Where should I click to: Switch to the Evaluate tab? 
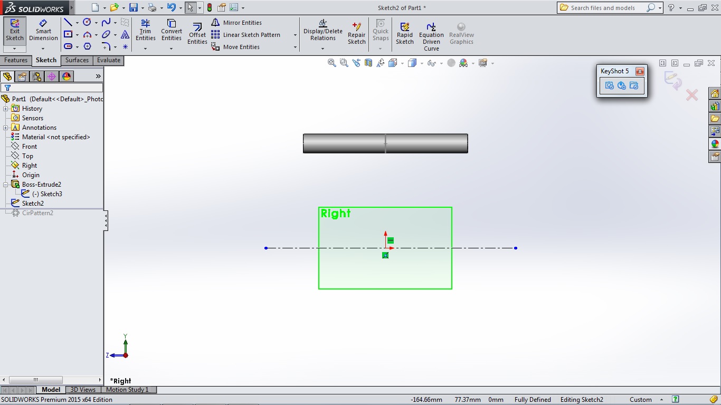(109, 60)
